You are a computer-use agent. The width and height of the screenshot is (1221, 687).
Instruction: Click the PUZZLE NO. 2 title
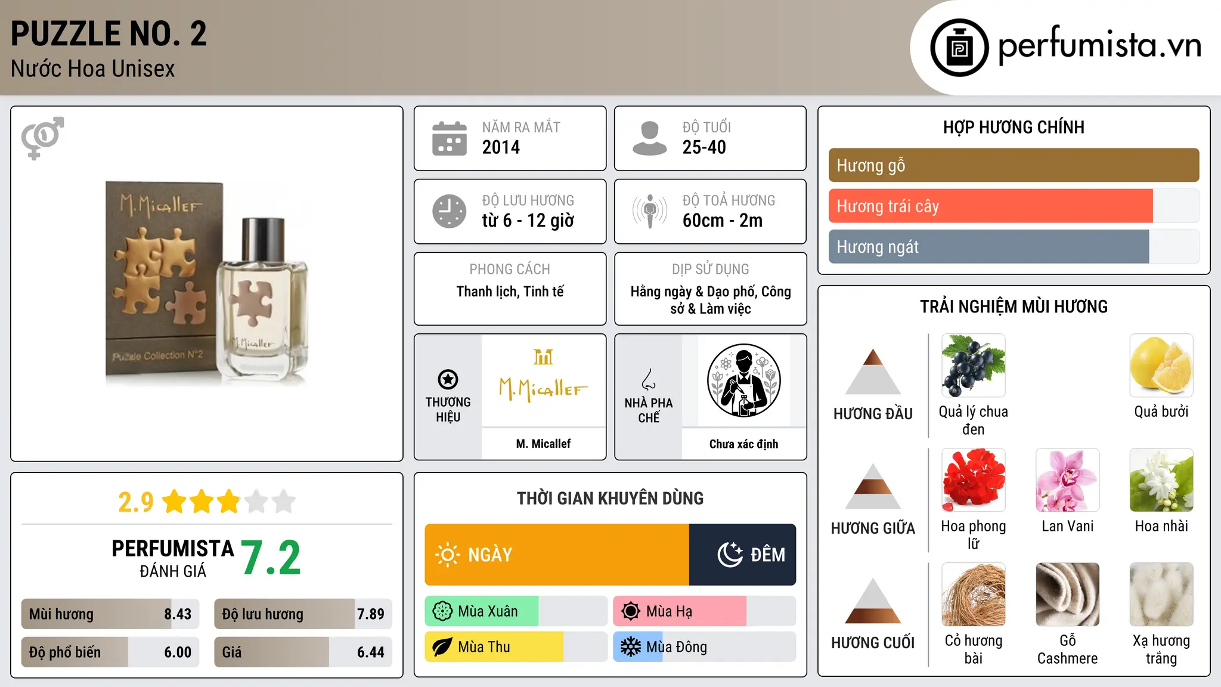pos(109,34)
